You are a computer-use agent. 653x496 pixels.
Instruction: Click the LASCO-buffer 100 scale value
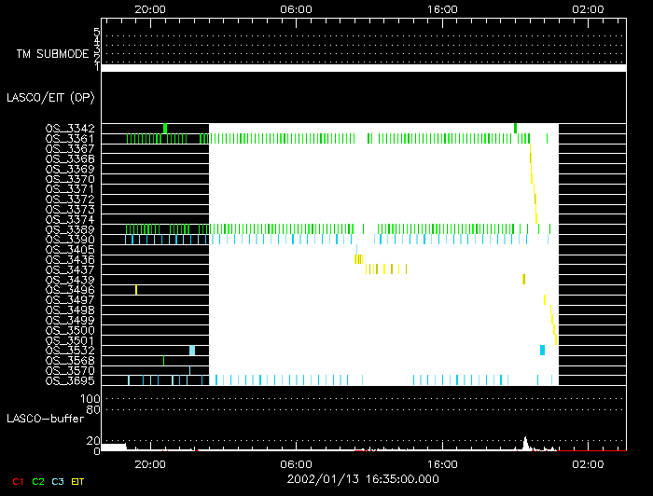[90, 399]
